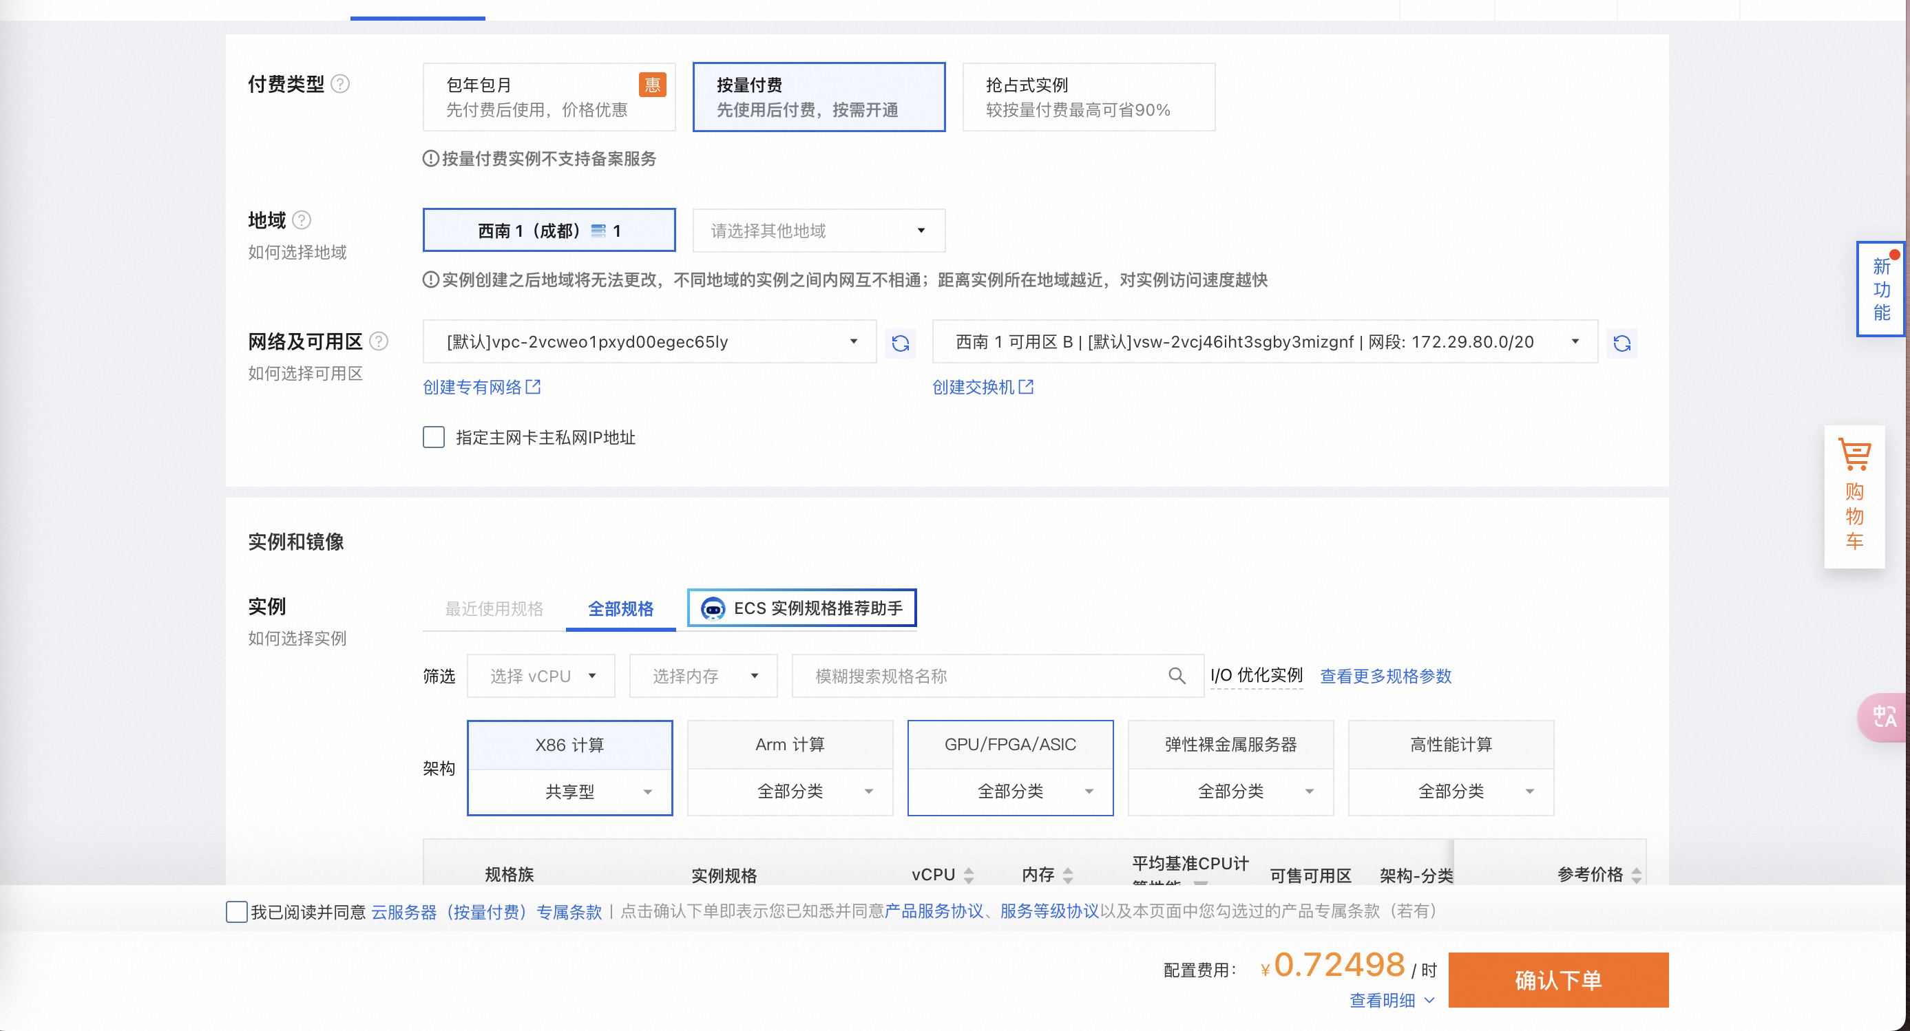Open 全部分类 dropdown under GPU/FPGA/ASIC
Screen dimensions: 1910x1031
click(x=1010, y=791)
